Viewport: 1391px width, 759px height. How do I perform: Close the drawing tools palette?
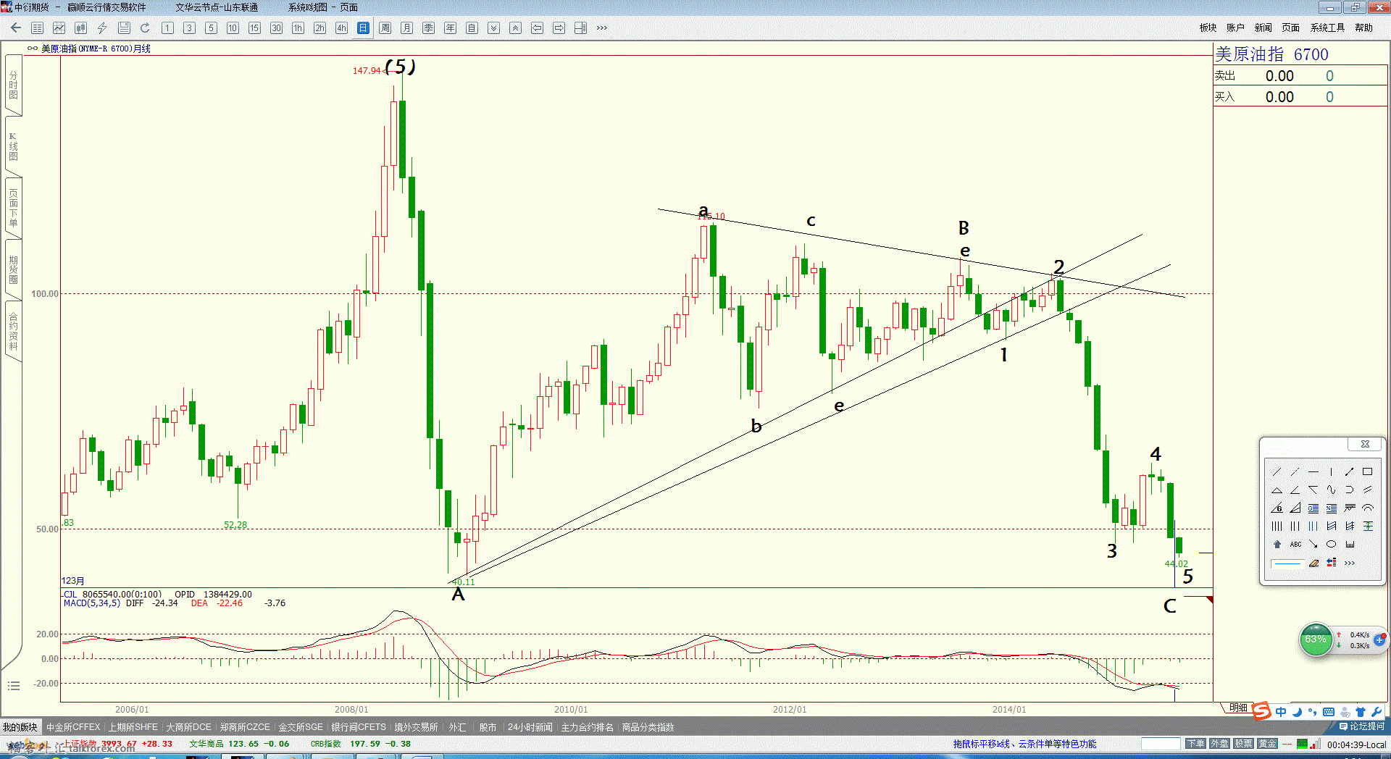[x=1364, y=444]
